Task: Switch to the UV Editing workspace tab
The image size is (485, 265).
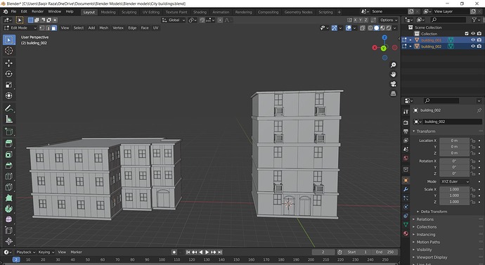Action: [x=150, y=12]
